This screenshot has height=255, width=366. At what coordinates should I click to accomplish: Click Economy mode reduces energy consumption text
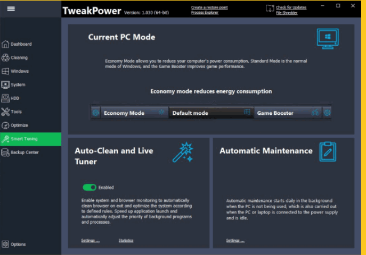(x=211, y=91)
